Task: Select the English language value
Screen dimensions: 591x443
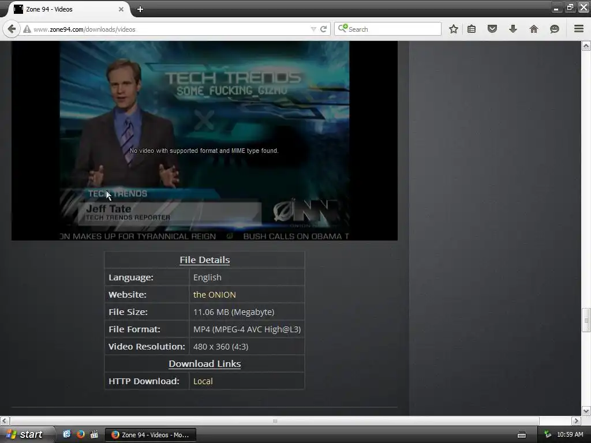Action: (207, 277)
